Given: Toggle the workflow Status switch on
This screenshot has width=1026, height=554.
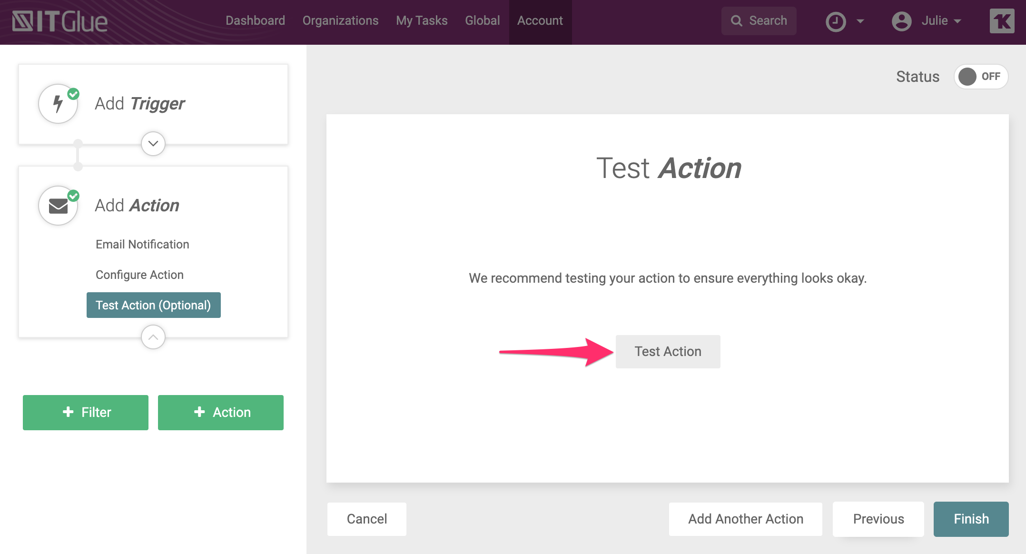Looking at the screenshot, I should pyautogui.click(x=980, y=77).
